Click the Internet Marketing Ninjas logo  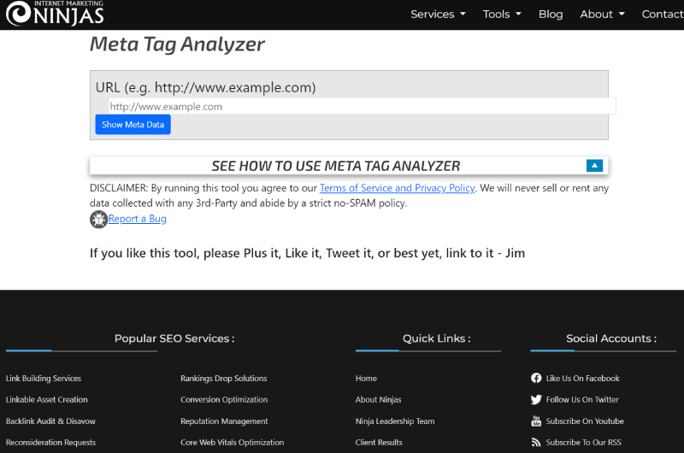[x=55, y=13]
